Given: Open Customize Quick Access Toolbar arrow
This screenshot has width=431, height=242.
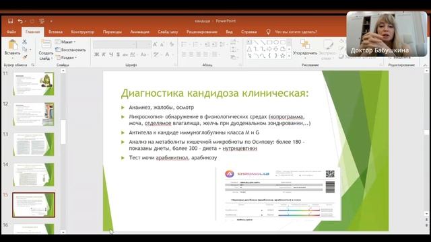Looking at the screenshot, I should (x=51, y=21).
